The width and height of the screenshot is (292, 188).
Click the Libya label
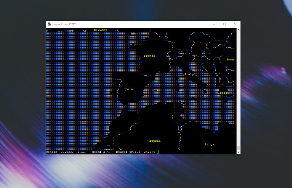coord(210,144)
